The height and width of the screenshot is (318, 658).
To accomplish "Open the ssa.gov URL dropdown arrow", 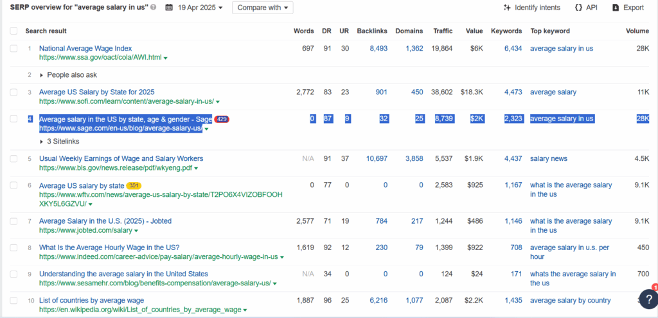I will (165, 58).
